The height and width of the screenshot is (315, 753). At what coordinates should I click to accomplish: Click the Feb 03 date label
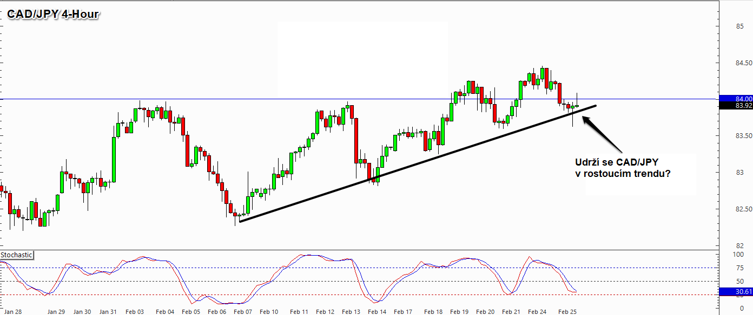[135, 312]
